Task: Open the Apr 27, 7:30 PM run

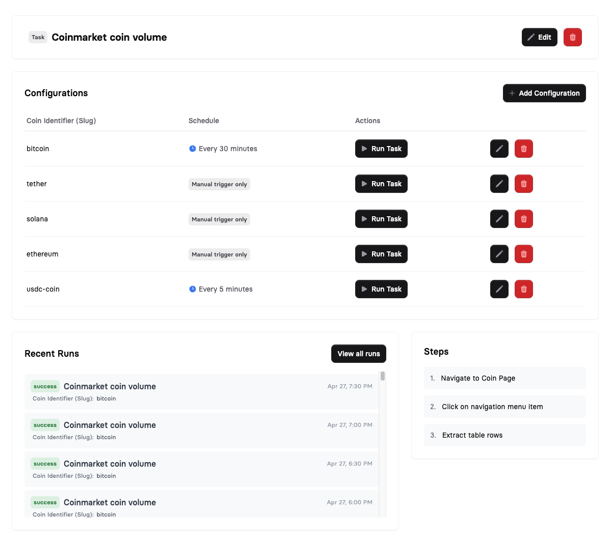Action: pyautogui.click(x=201, y=392)
